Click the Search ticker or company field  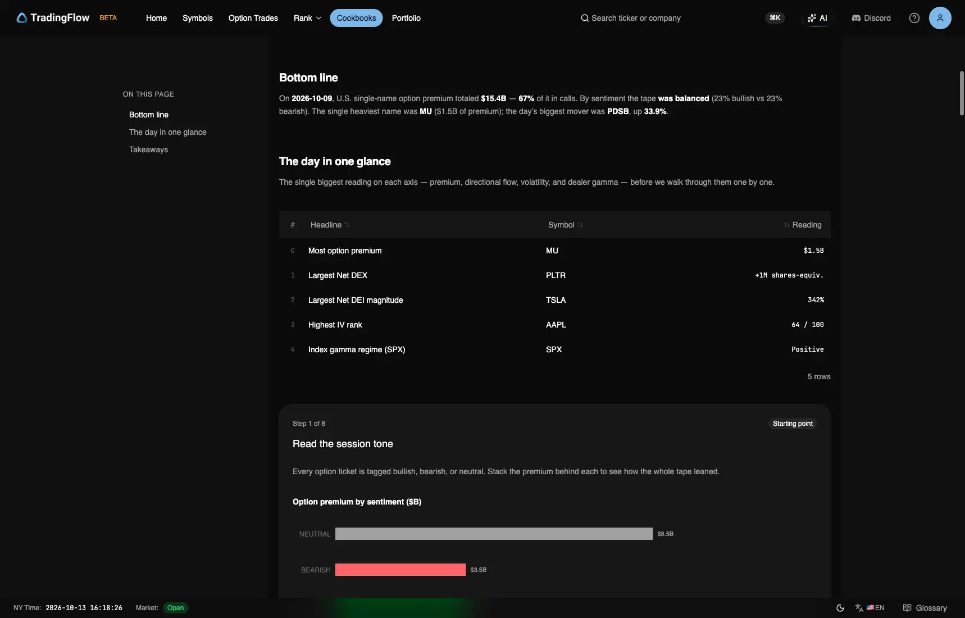(630, 18)
